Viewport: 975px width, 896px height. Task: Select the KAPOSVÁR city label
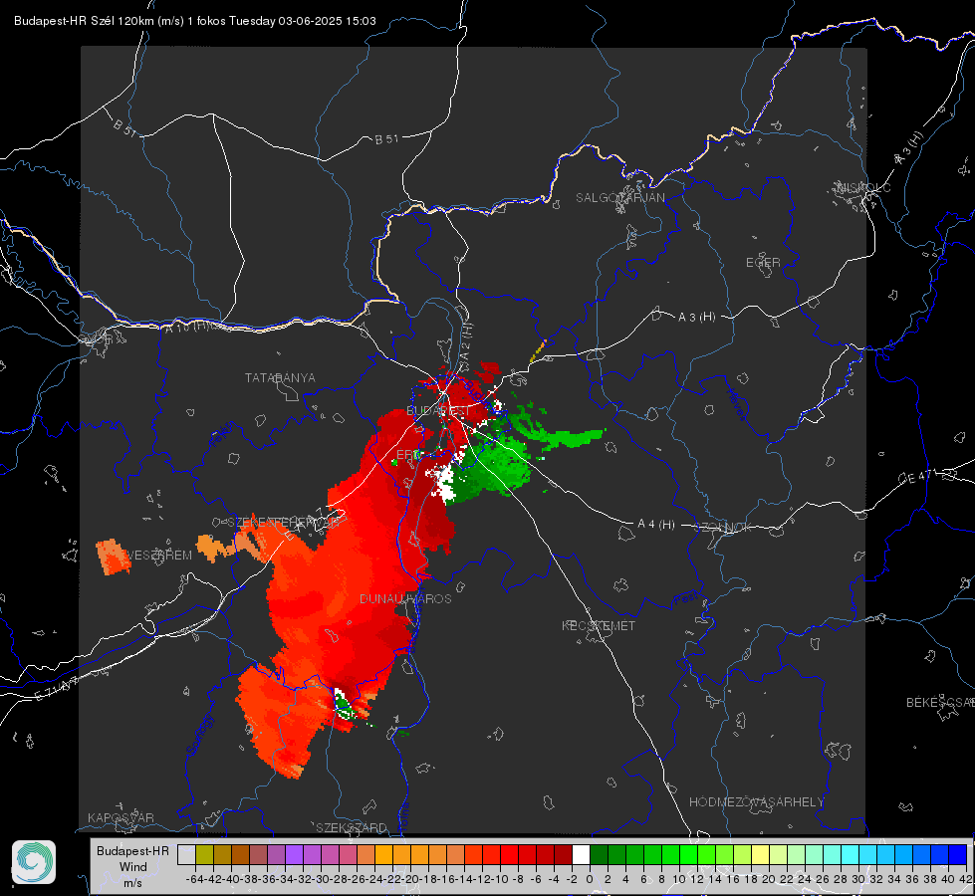tap(121, 818)
